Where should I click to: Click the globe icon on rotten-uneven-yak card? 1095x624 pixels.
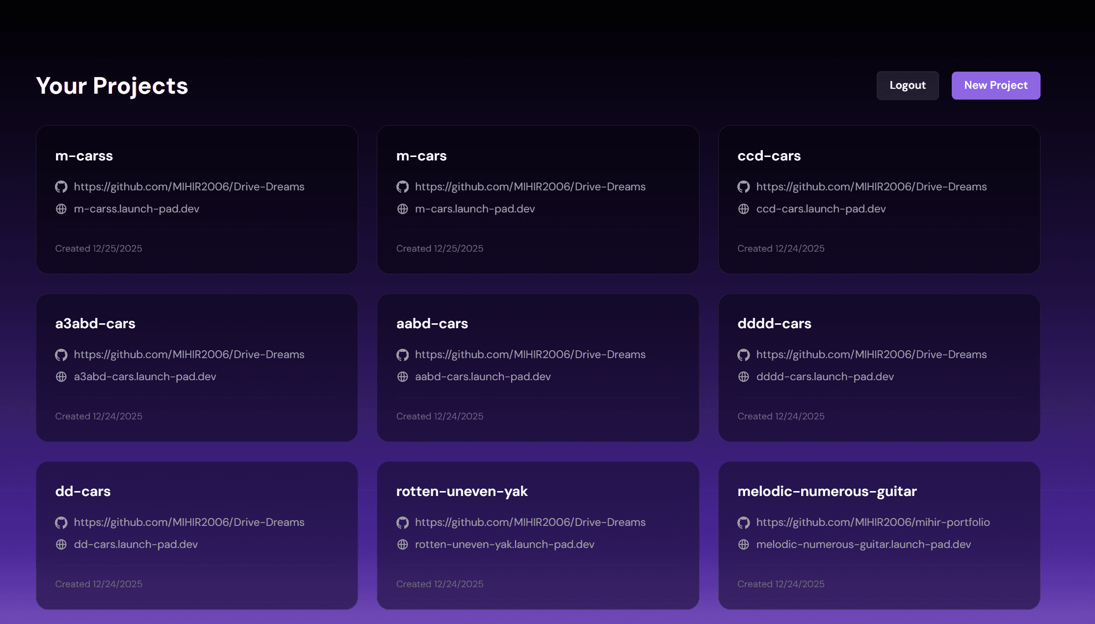point(402,545)
